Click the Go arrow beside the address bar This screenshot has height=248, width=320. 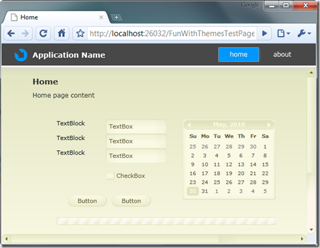pos(264,34)
